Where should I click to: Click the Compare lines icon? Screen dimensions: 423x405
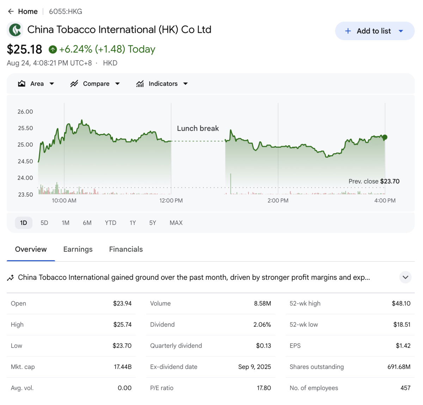click(74, 84)
